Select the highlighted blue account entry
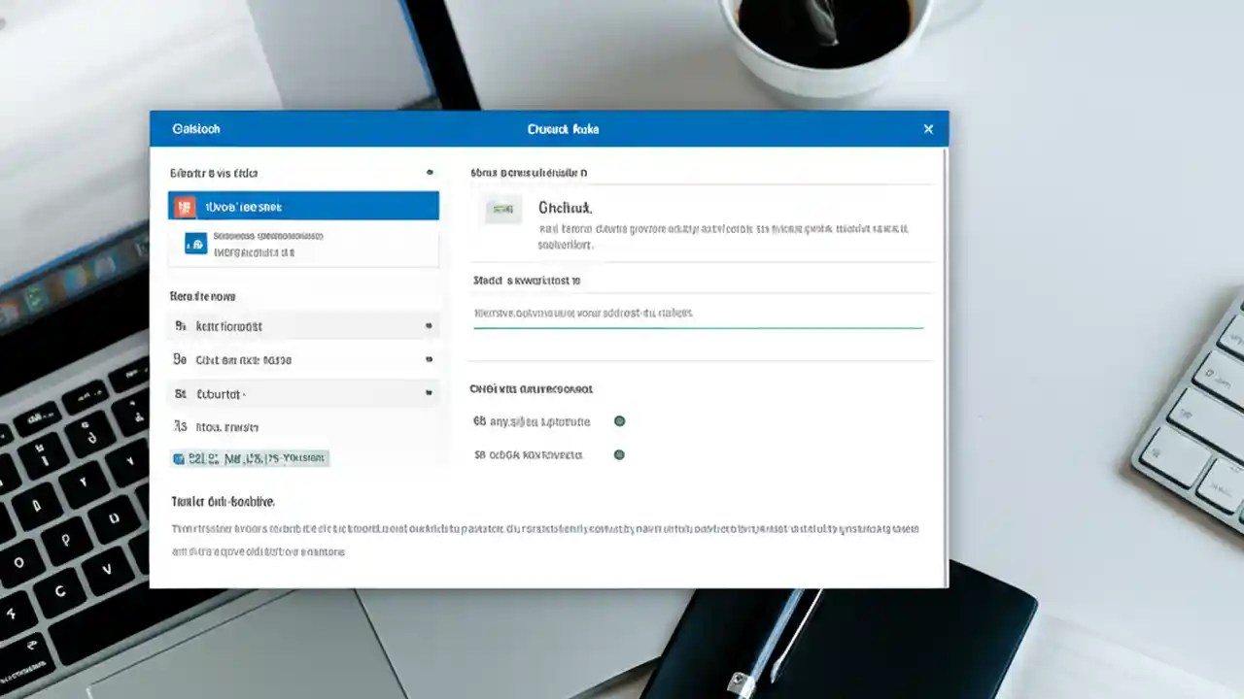The width and height of the screenshot is (1244, 699). [303, 206]
